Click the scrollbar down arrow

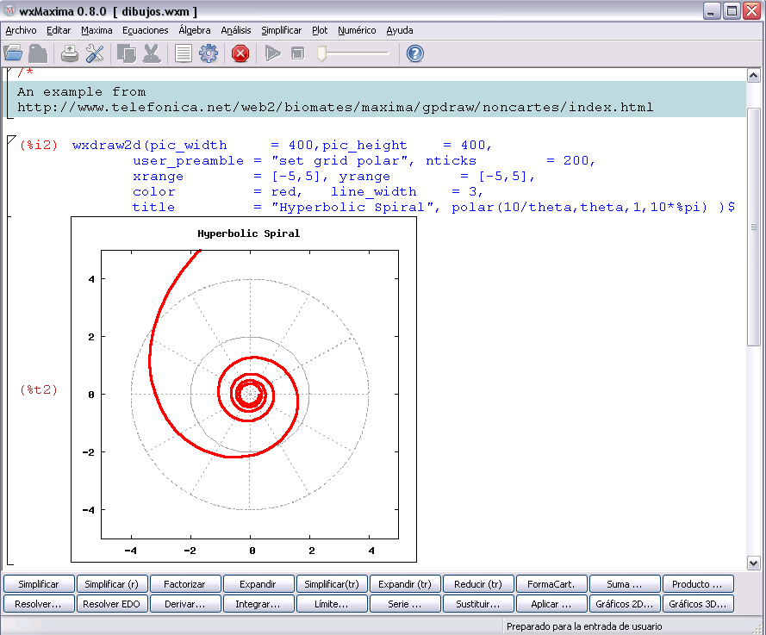753,563
